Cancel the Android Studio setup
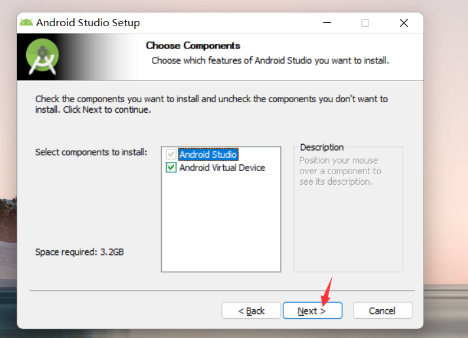468x338 pixels. (383, 310)
